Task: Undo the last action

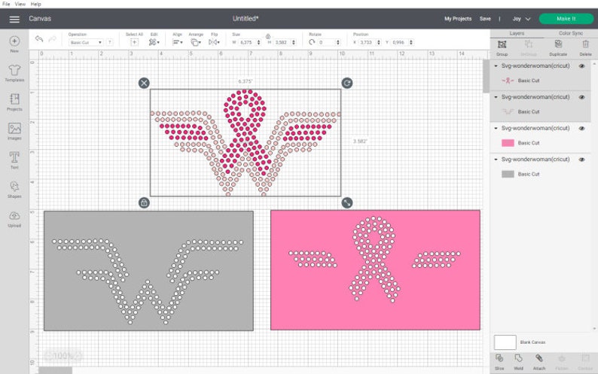Action: pos(39,39)
